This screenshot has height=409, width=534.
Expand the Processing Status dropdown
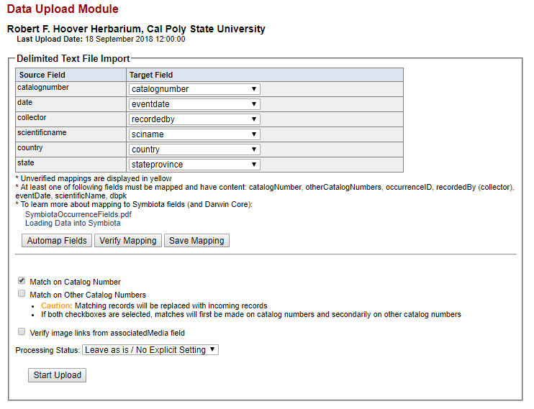150,350
